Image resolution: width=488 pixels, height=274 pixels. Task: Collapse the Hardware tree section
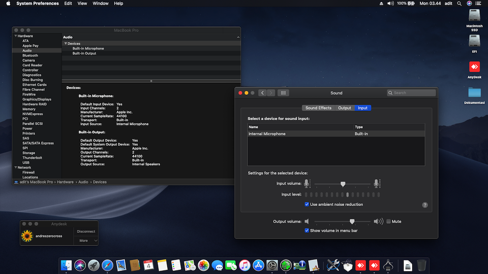click(x=16, y=36)
